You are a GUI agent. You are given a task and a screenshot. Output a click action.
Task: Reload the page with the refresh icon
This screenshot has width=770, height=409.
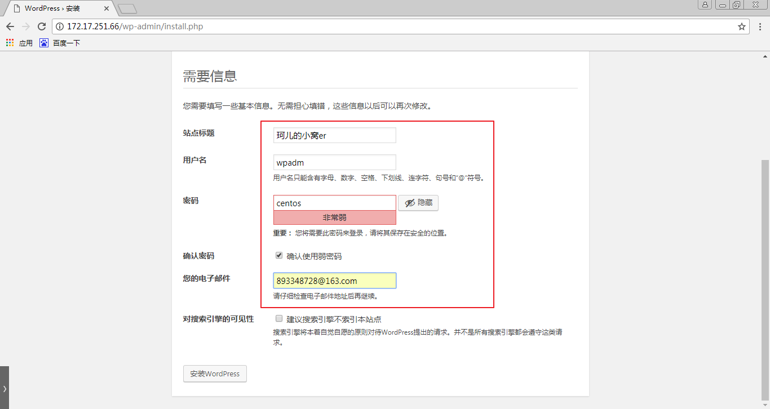[41, 26]
